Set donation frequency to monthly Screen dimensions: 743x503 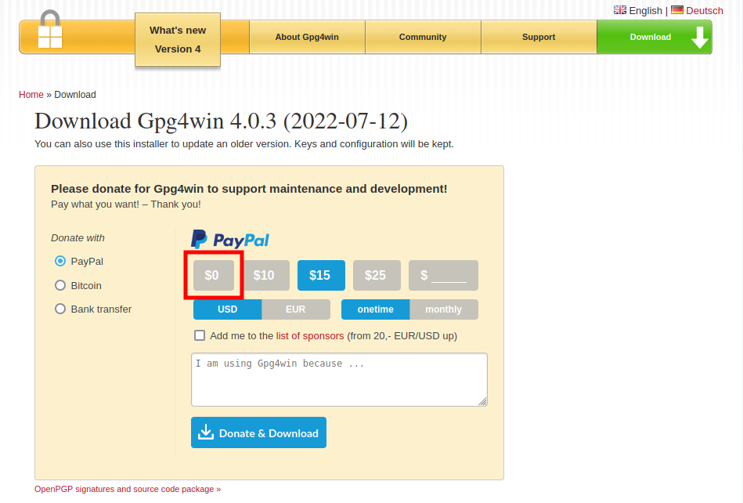443,309
